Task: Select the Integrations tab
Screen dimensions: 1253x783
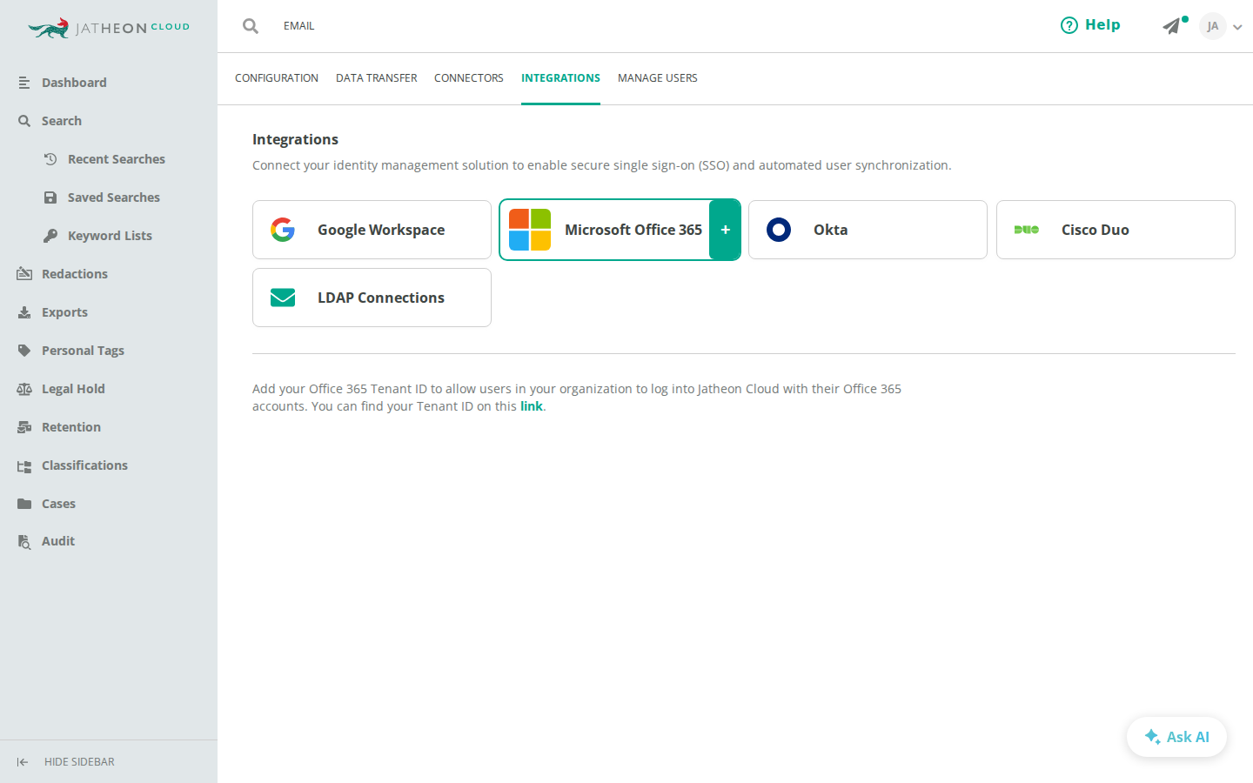Action: (560, 78)
